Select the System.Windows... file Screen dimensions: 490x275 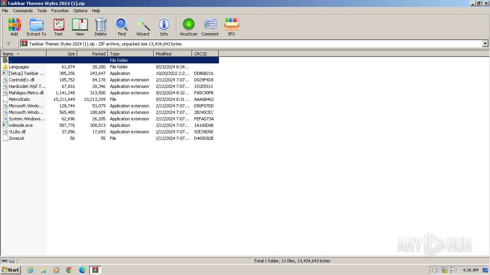110,119
